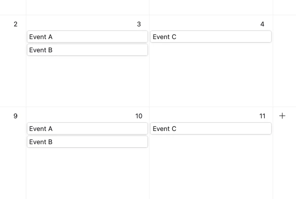Open Event A on day 10

[x=87, y=128]
